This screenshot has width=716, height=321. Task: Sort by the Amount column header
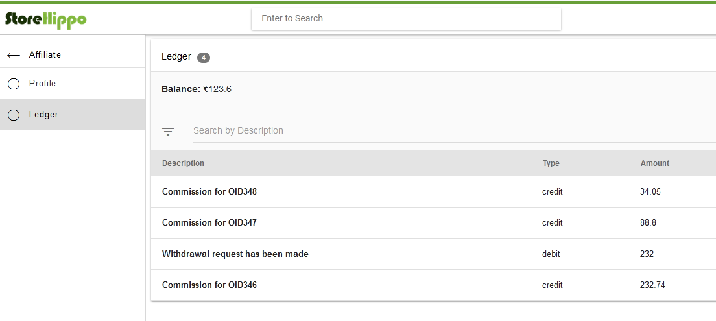point(655,163)
